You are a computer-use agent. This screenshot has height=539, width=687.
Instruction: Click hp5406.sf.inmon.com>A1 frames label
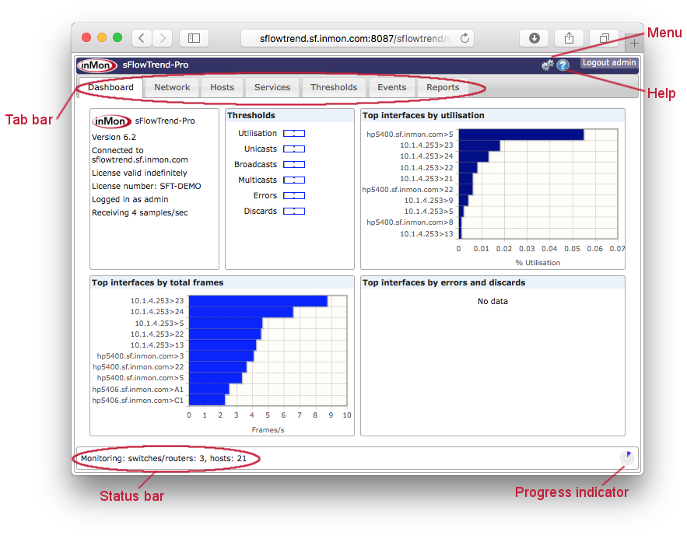click(138, 389)
